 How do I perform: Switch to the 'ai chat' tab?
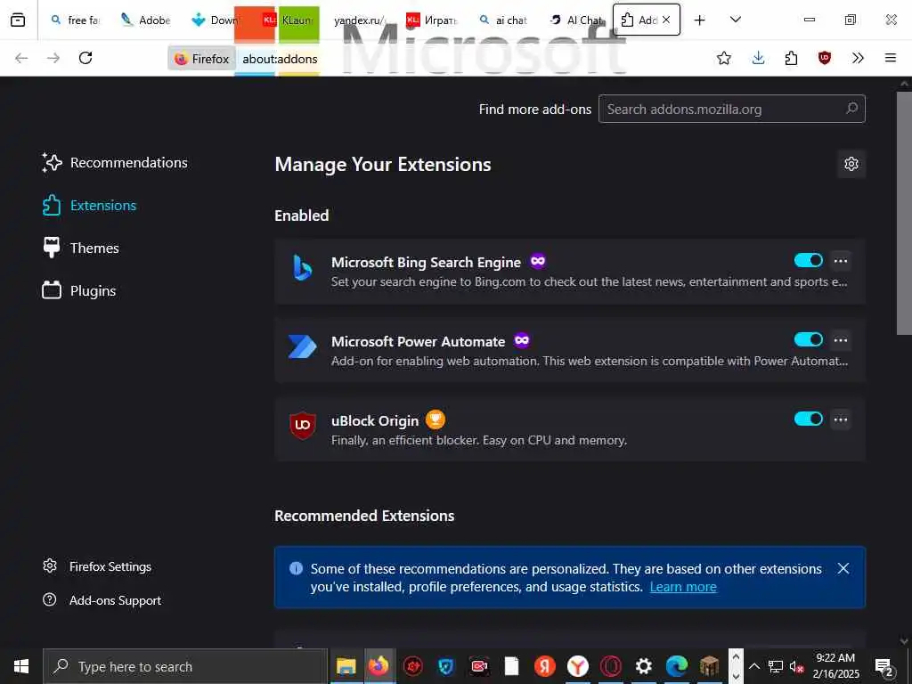point(504,20)
